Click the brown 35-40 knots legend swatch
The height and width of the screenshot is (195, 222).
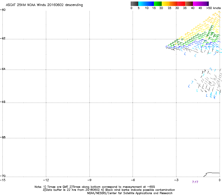[189, 4]
